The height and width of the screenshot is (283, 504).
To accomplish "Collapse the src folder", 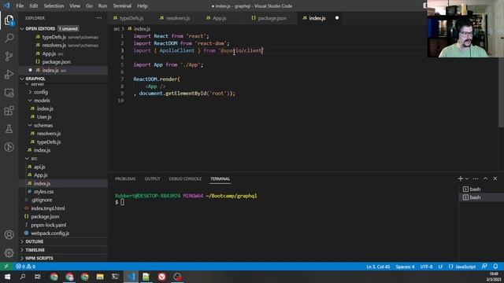I will click(x=34, y=159).
